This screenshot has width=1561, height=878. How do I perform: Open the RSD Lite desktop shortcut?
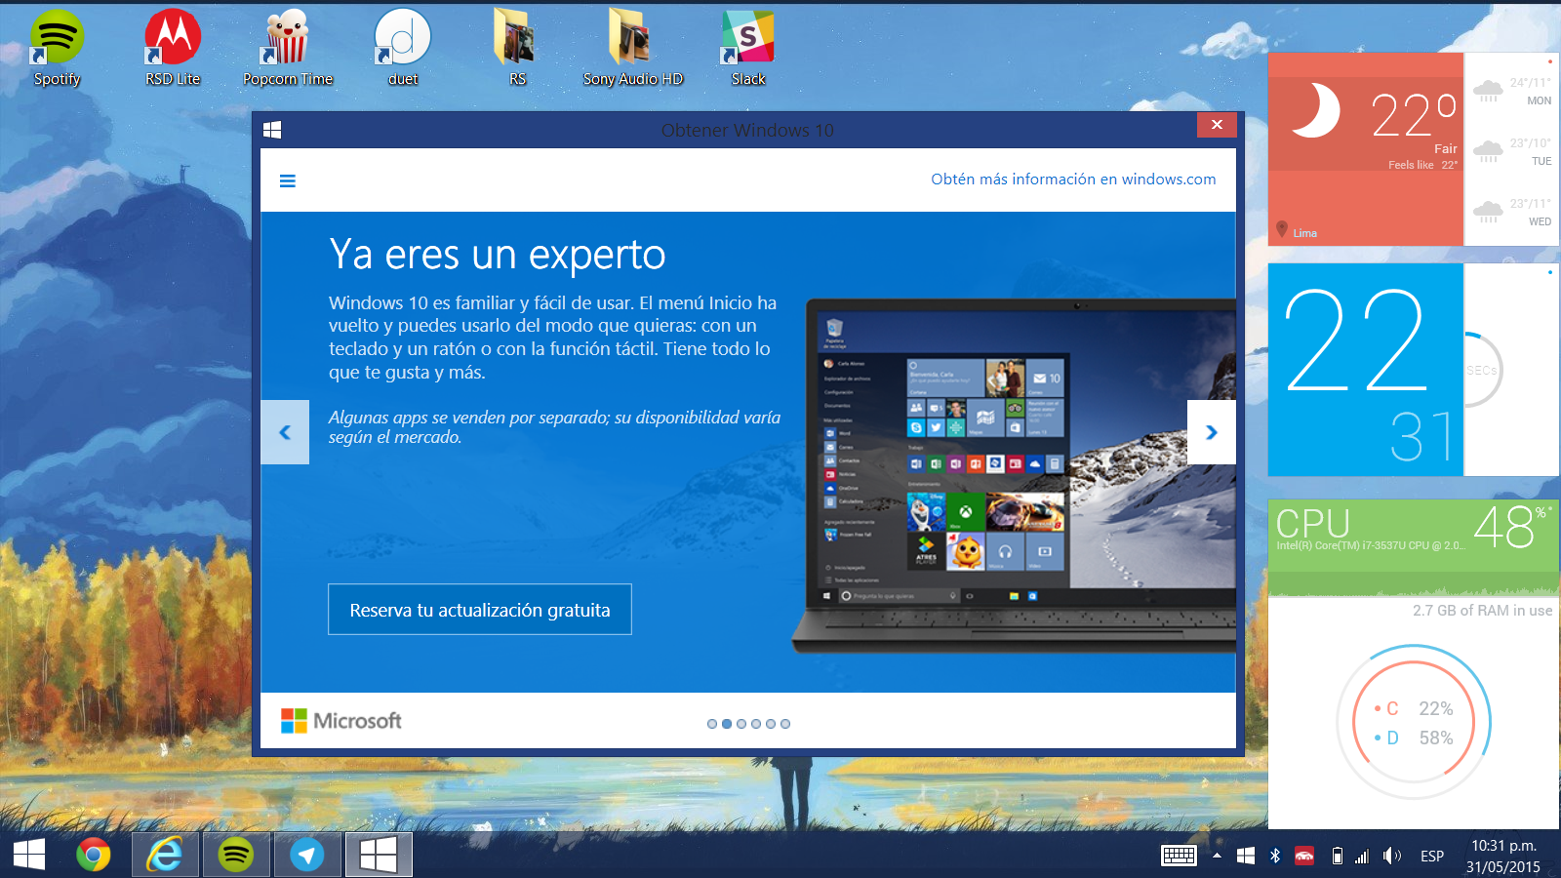(173, 48)
